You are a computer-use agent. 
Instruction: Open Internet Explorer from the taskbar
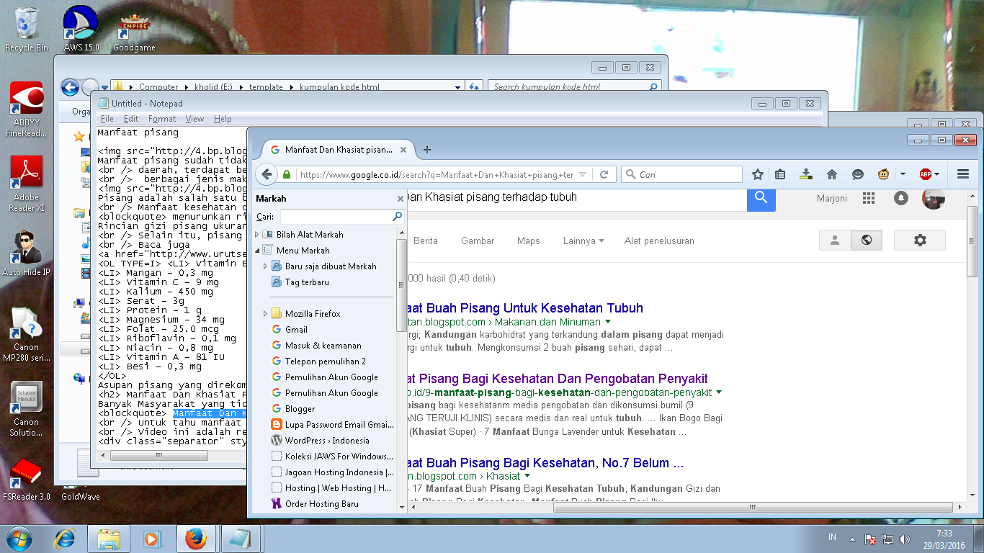(x=66, y=539)
